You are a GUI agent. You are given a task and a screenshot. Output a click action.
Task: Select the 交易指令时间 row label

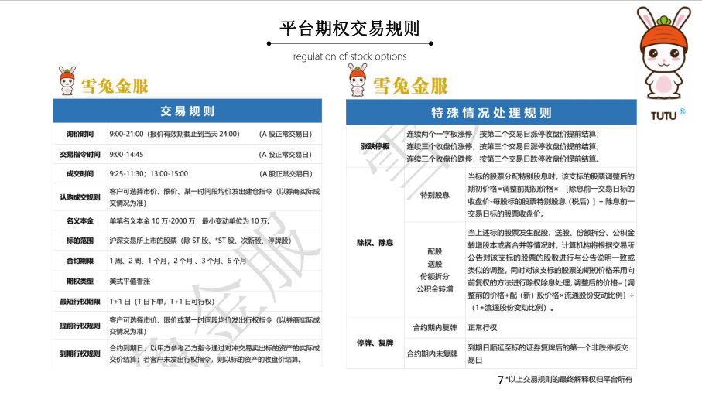tap(80, 154)
